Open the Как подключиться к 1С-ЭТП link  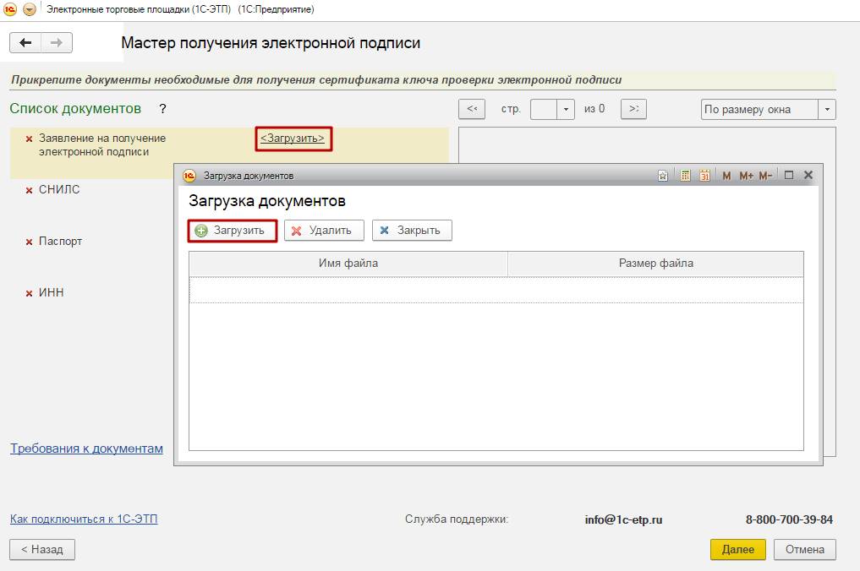pyautogui.click(x=84, y=519)
